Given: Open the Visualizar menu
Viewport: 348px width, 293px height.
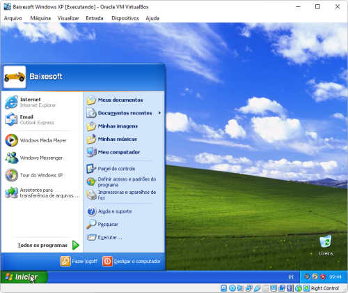Looking at the screenshot, I should coord(68,18).
